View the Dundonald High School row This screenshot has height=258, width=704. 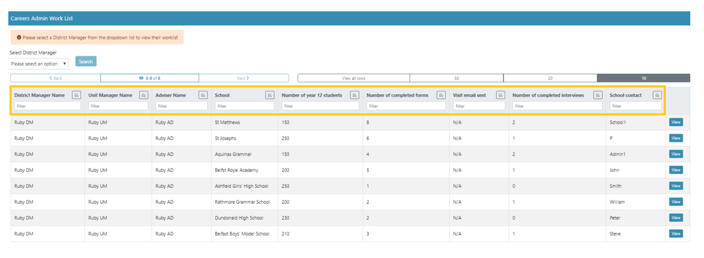click(676, 217)
